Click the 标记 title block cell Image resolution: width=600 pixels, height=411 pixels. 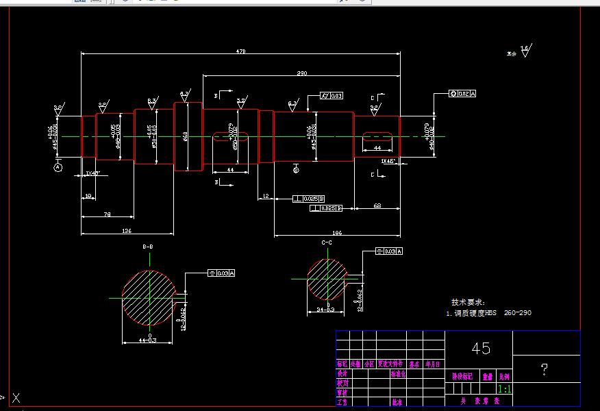click(x=342, y=364)
